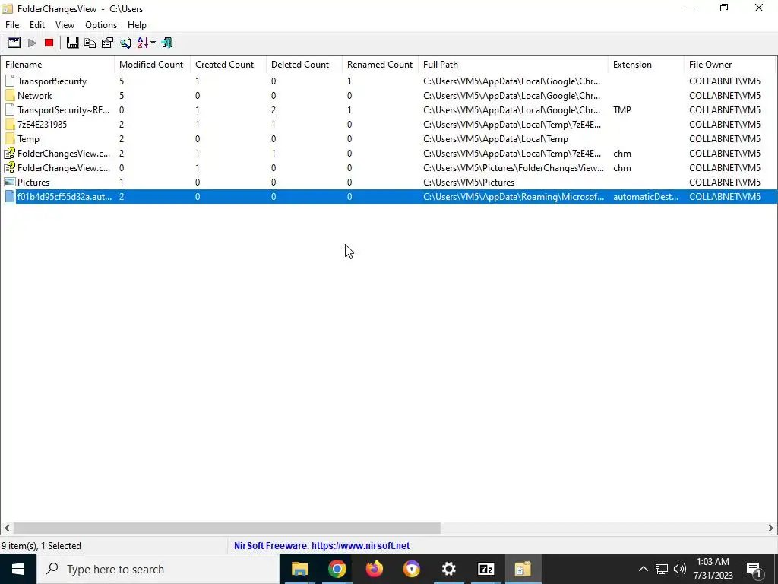Click the Temp folder icon
Screen dimensions: 778x584
[10, 139]
